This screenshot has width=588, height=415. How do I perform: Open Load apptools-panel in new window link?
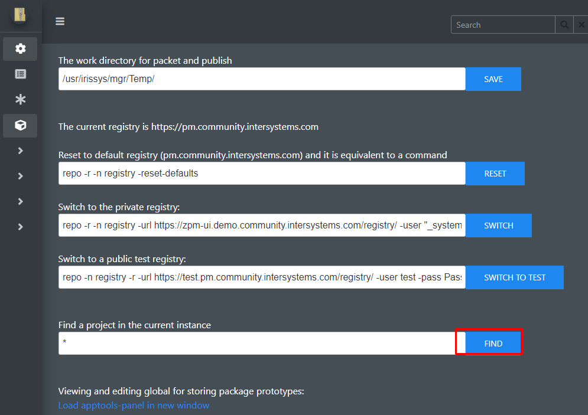point(134,406)
